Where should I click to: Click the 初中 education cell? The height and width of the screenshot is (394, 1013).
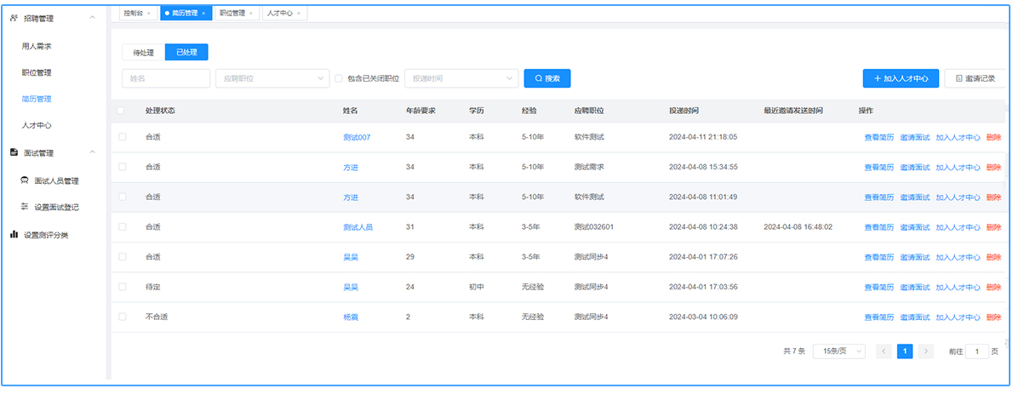(x=476, y=287)
